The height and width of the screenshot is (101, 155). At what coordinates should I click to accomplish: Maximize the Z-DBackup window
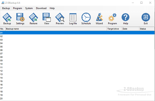(141, 3)
